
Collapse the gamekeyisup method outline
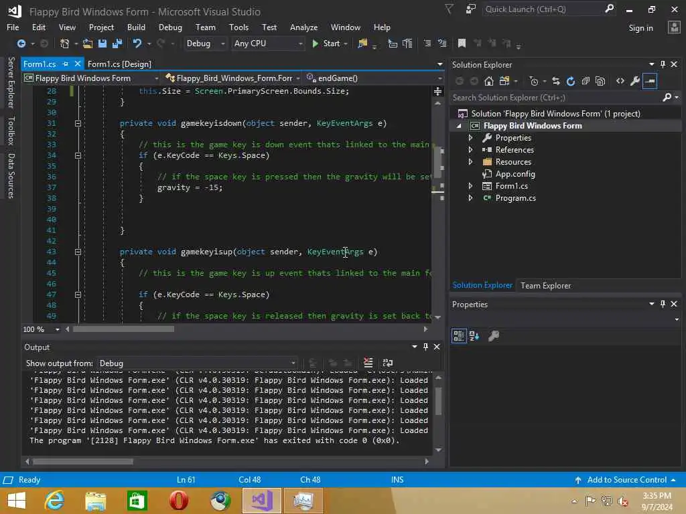[78, 252]
